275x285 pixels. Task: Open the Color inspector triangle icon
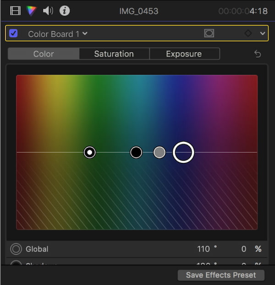(31, 11)
